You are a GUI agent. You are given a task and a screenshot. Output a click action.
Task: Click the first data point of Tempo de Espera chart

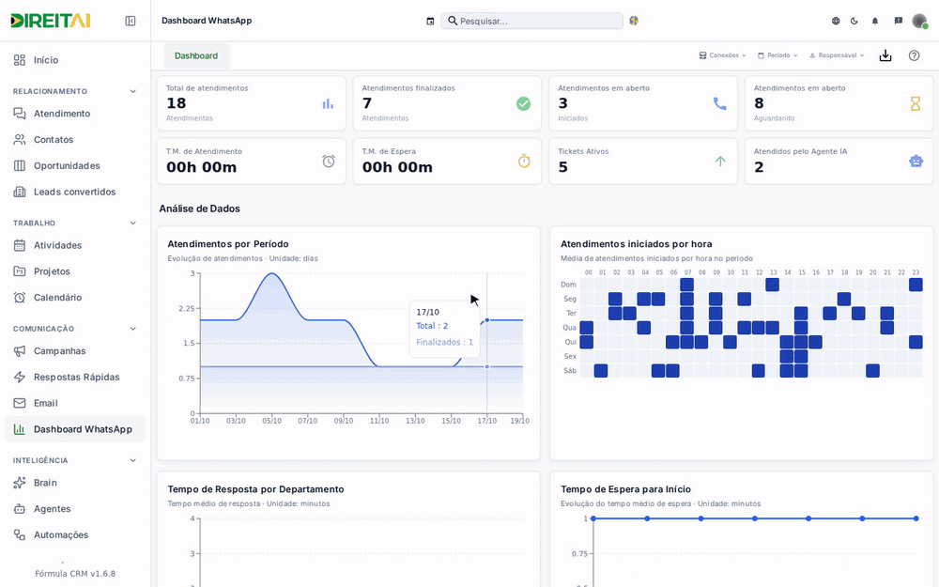pyautogui.click(x=593, y=518)
